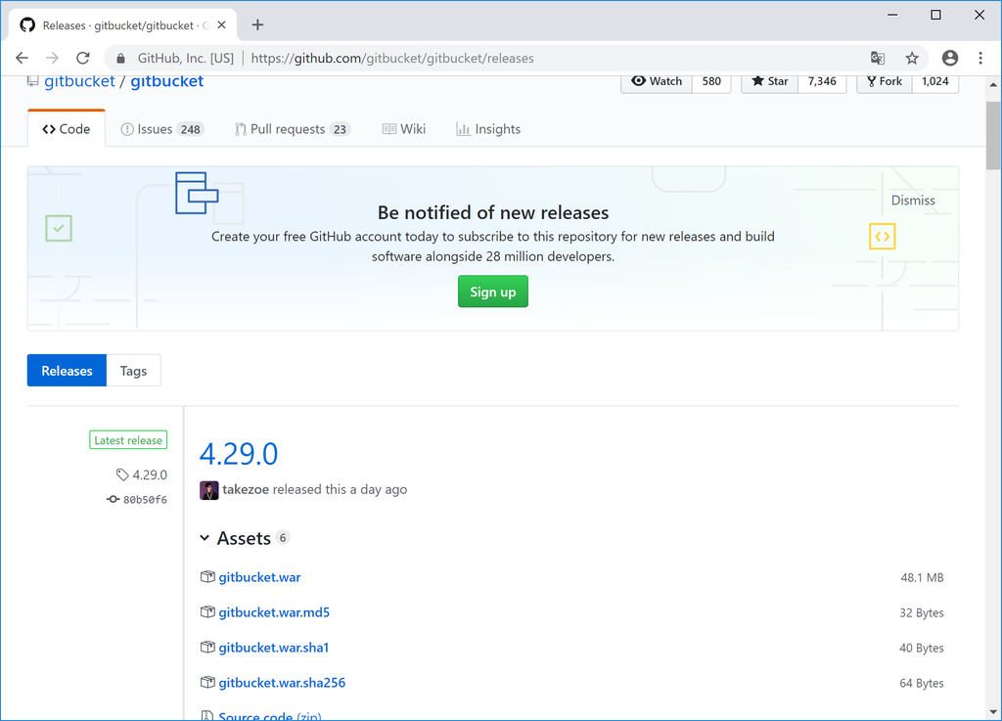1002x721 pixels.
Task: Click the Watch eye icon
Action: (641, 80)
